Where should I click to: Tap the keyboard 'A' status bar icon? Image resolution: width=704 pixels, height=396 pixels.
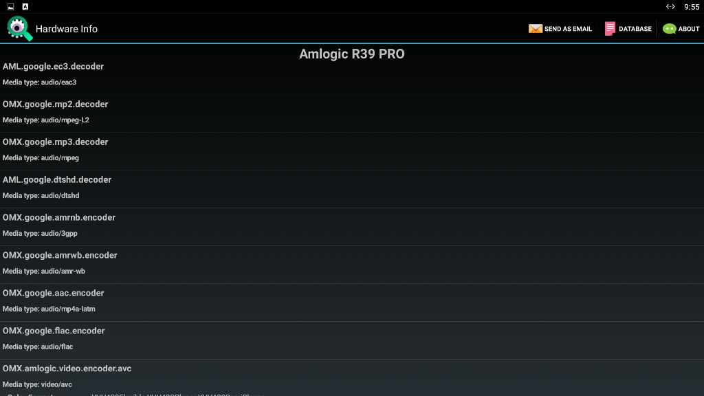25,7
